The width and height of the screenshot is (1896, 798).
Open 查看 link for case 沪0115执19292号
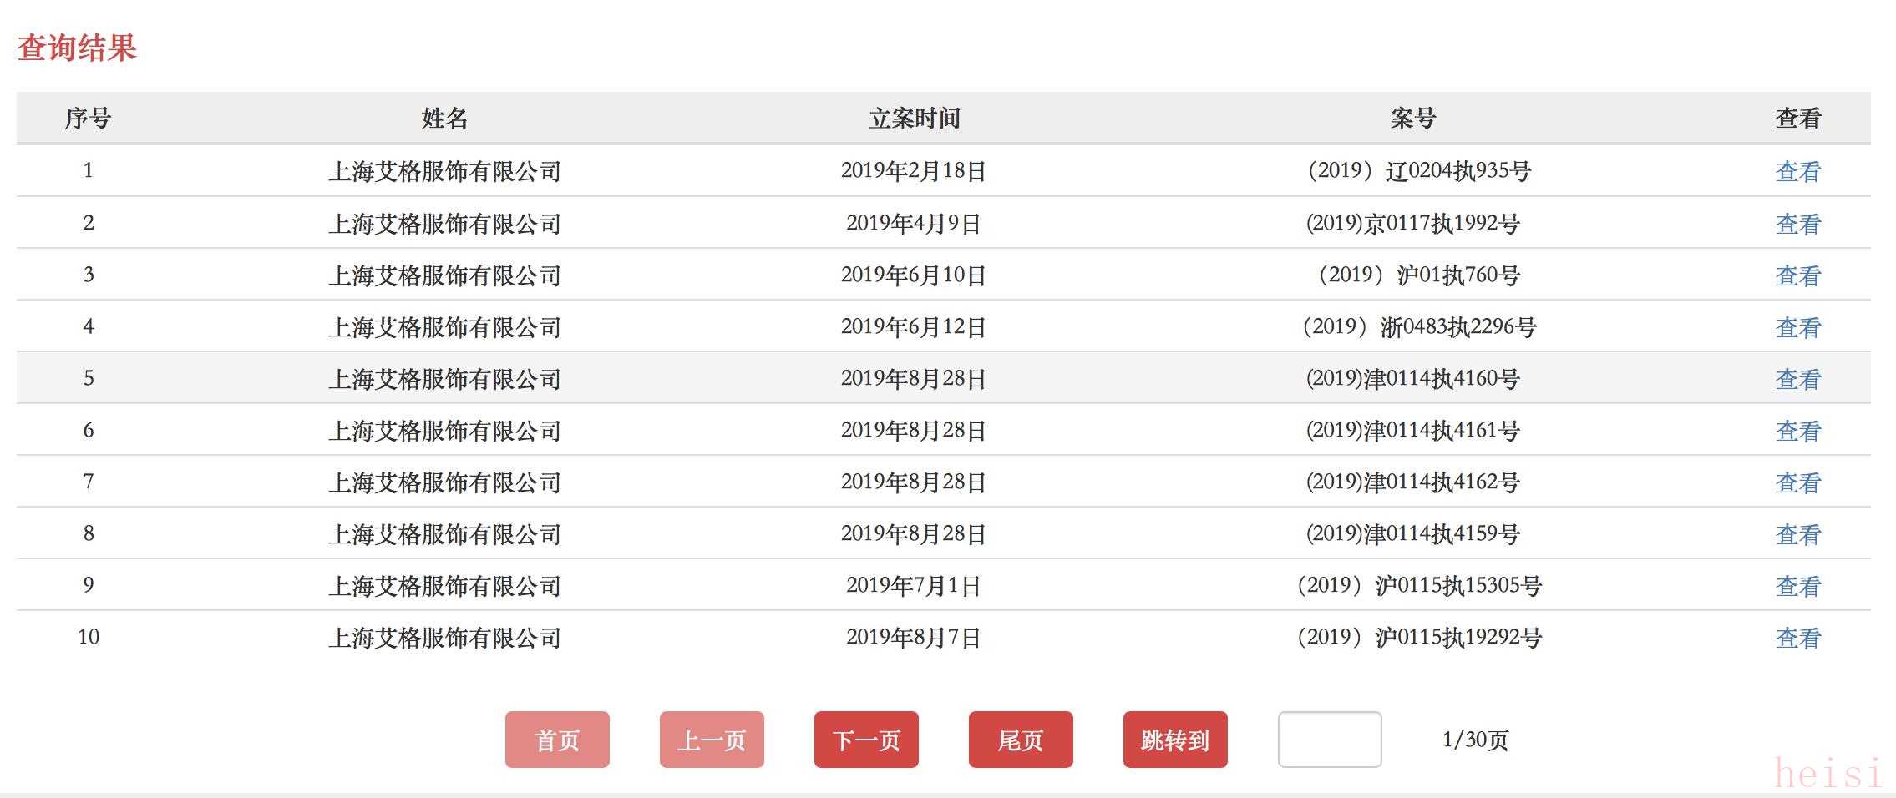[1797, 638]
